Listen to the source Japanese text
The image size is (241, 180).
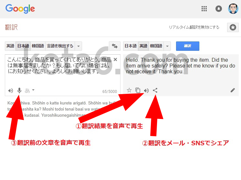coord(11,91)
